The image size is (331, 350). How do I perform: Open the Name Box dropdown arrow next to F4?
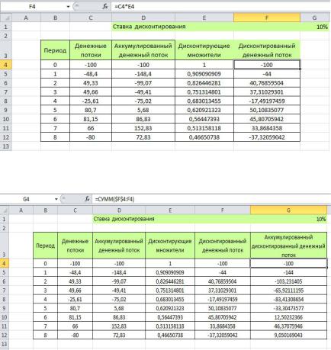pyautogui.click(x=68, y=7)
